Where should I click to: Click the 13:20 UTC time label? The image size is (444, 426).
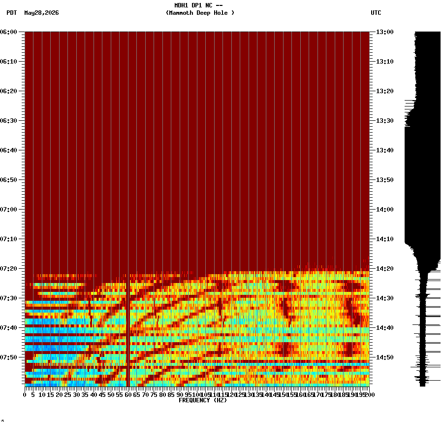tap(385, 91)
